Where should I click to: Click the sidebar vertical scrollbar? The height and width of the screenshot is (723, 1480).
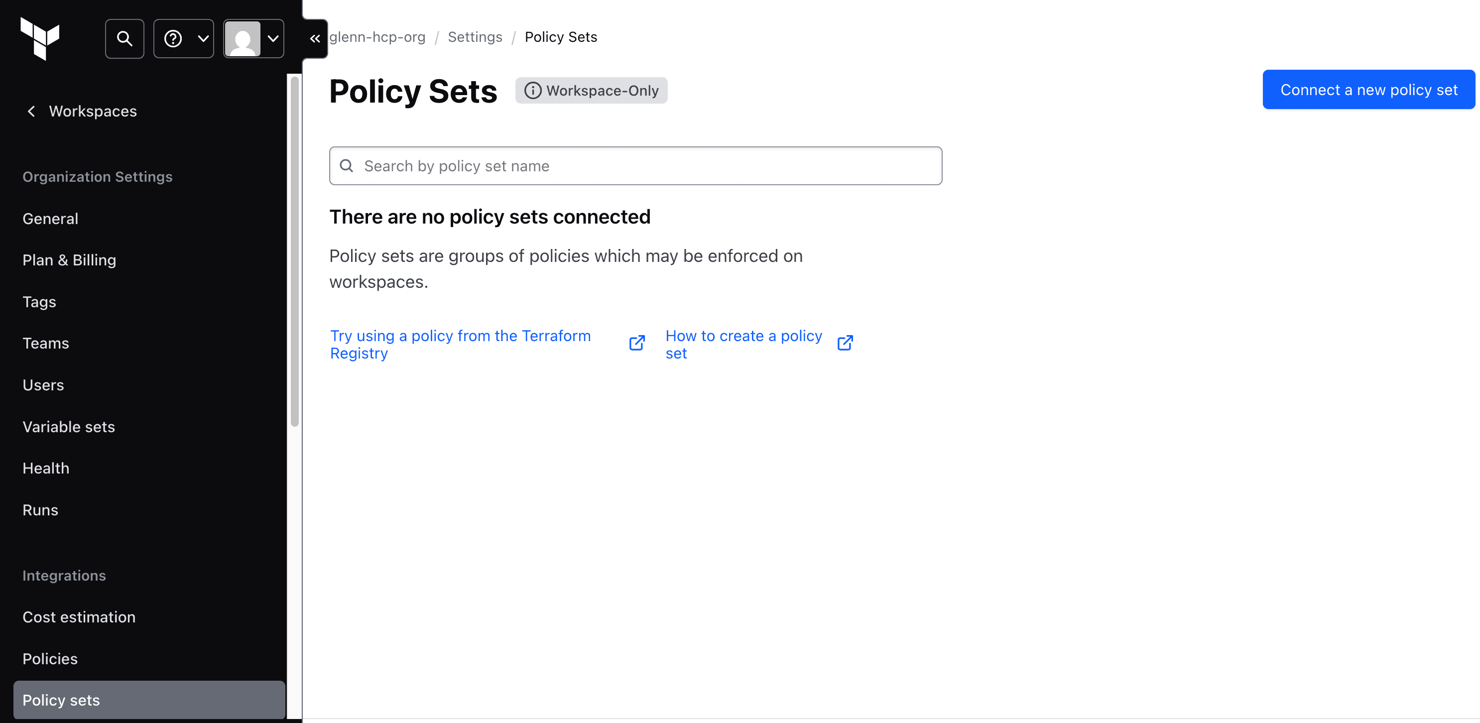point(295,252)
